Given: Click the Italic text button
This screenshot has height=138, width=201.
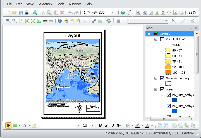Looking at the screenshot, I should 106,125.
